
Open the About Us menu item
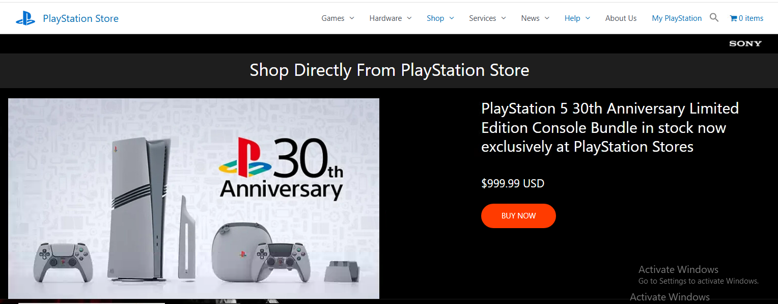621,18
